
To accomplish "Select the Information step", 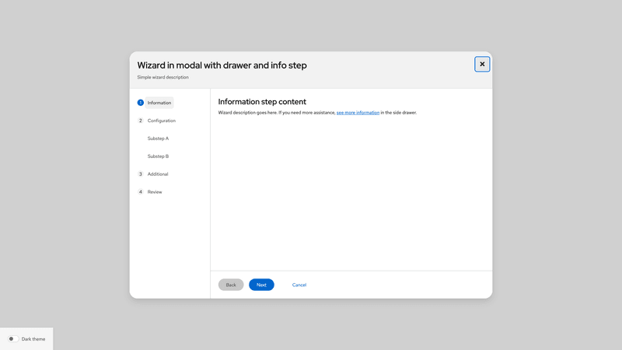I will coord(159,103).
